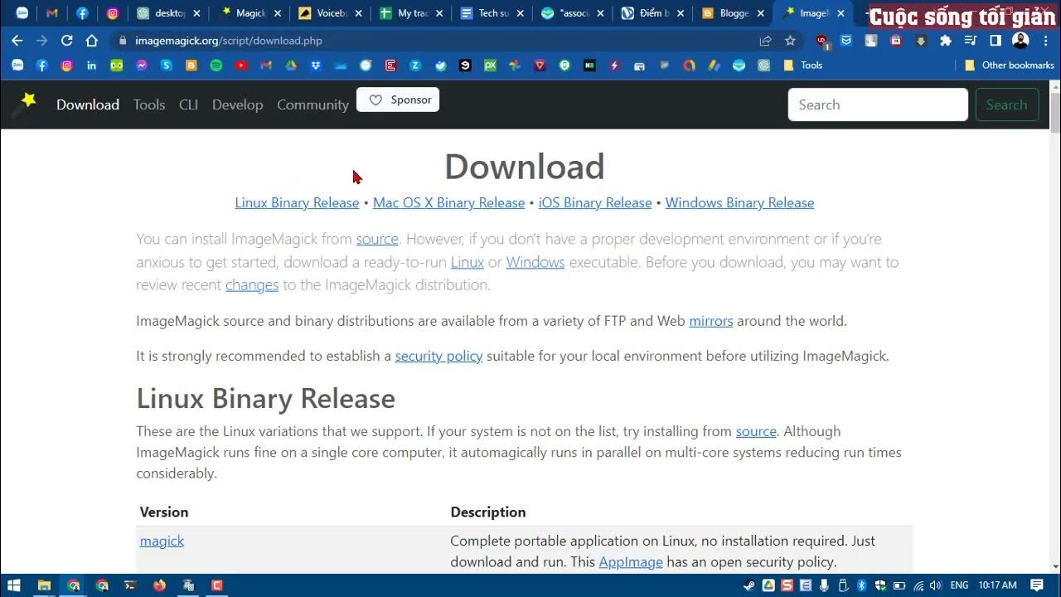Open the Dropbox bookmark icon
Screen dimensions: 1061x597
tap(316, 66)
